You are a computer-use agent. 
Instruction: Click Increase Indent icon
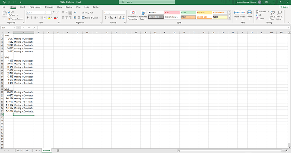(78, 18)
